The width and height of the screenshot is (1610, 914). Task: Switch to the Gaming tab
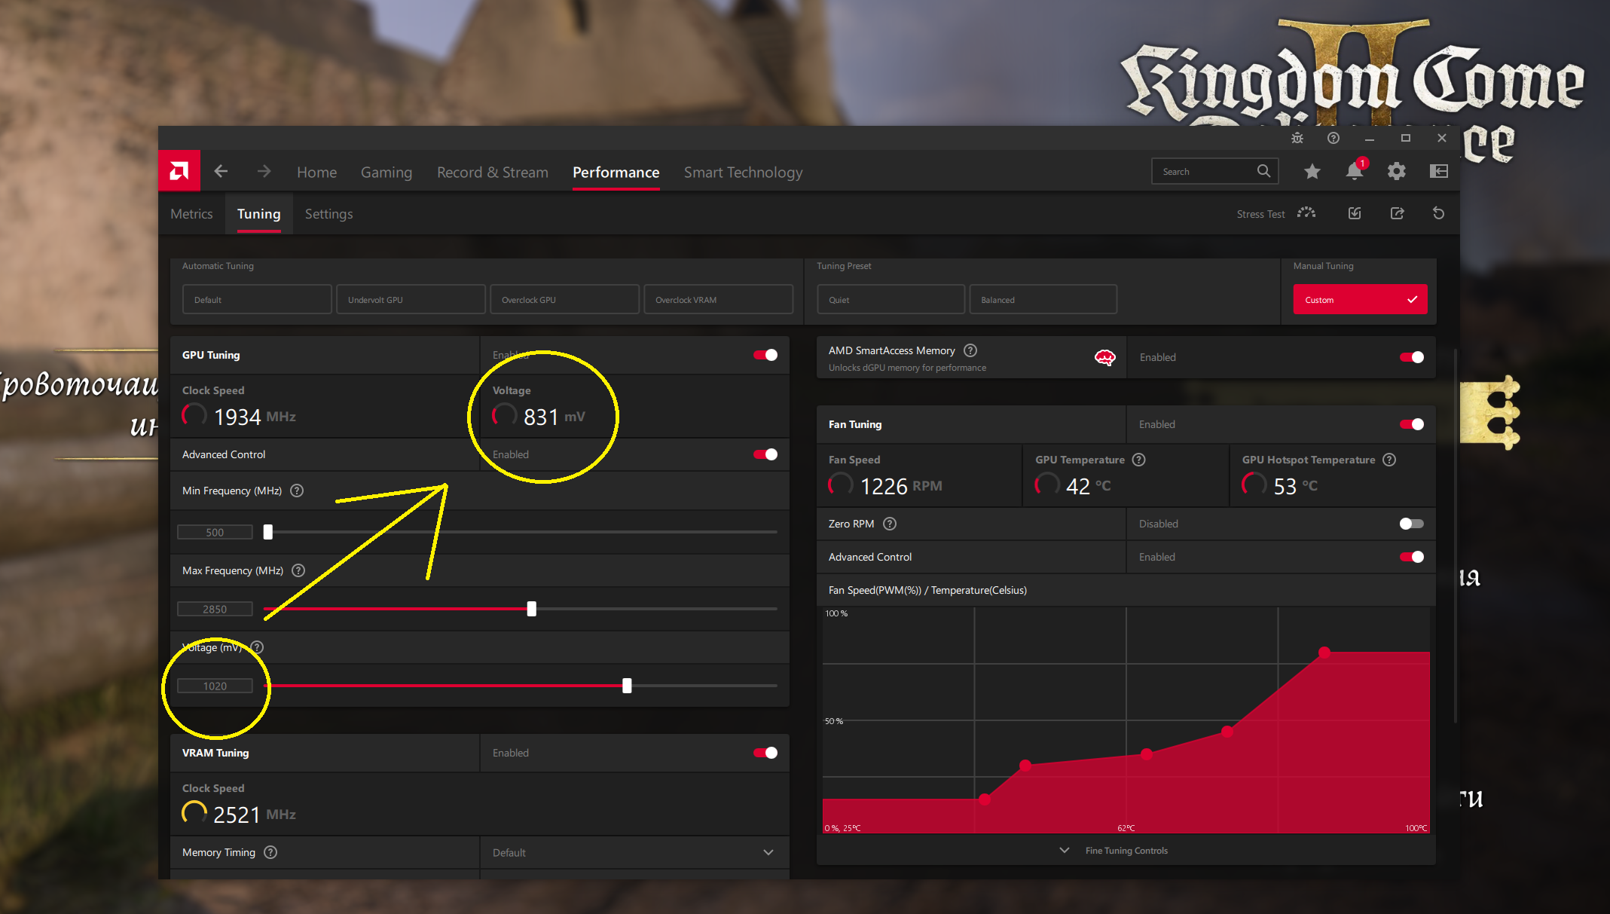[386, 173]
